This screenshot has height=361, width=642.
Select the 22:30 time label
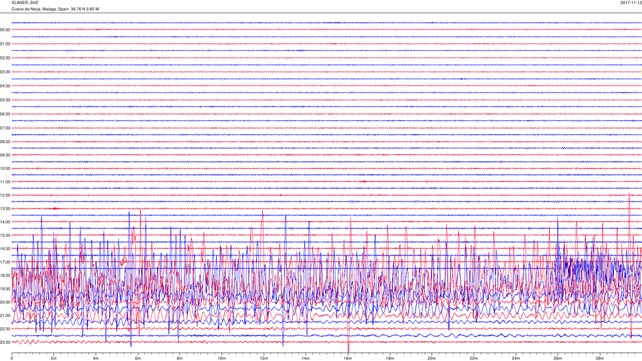(5, 329)
